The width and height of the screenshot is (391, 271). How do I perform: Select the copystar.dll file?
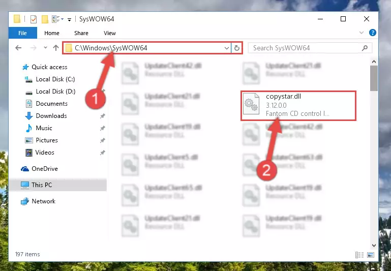(298, 106)
